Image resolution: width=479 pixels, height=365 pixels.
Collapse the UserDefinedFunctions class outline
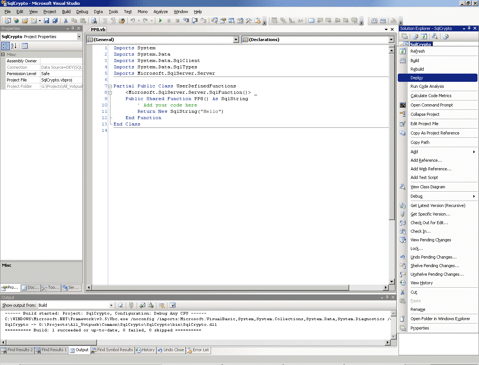(x=110, y=86)
